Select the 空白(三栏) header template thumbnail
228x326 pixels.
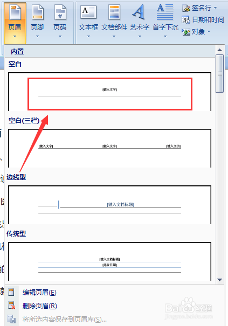(109, 148)
